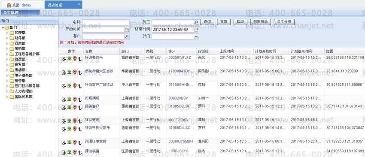
Task: Expand the 管理部 tree node
Action: (x=7, y=33)
